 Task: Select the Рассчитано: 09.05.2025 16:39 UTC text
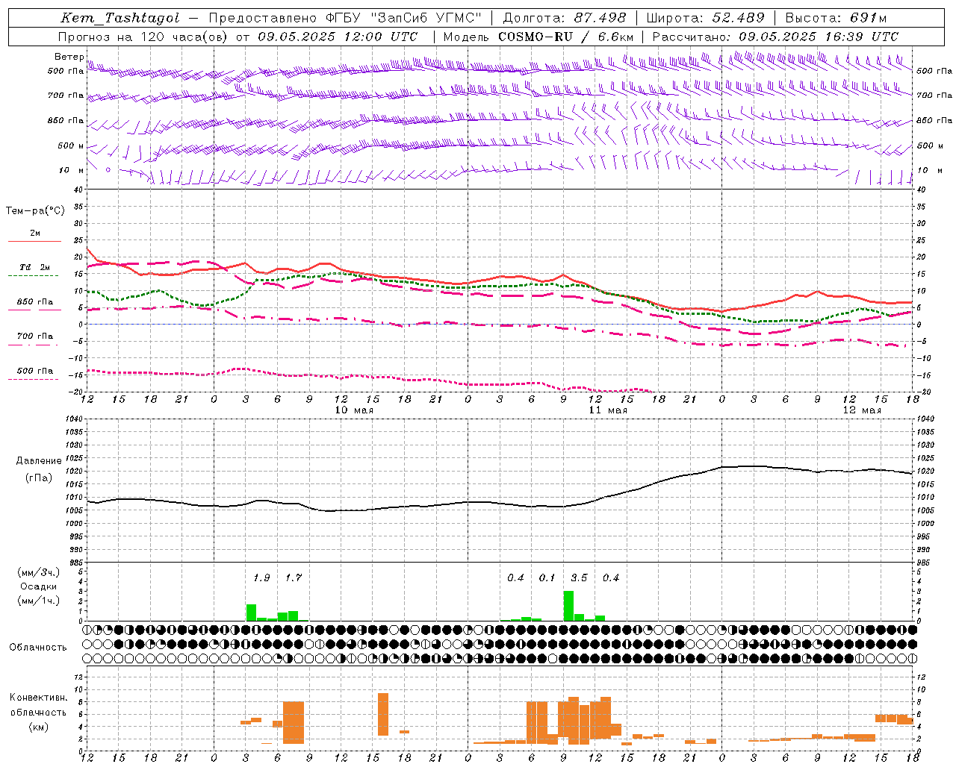point(775,37)
